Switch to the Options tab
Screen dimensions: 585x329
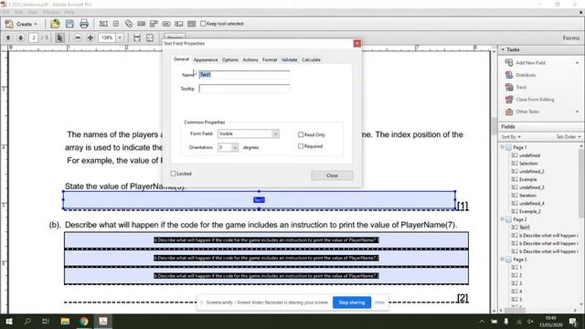[x=229, y=59]
